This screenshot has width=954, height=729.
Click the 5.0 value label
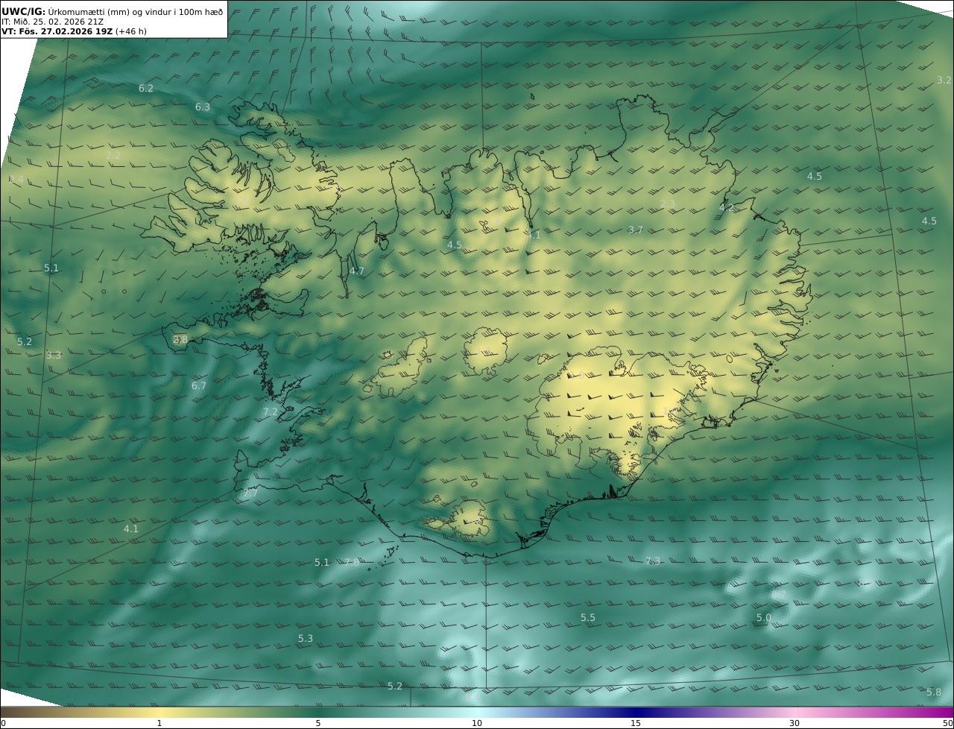tap(764, 618)
